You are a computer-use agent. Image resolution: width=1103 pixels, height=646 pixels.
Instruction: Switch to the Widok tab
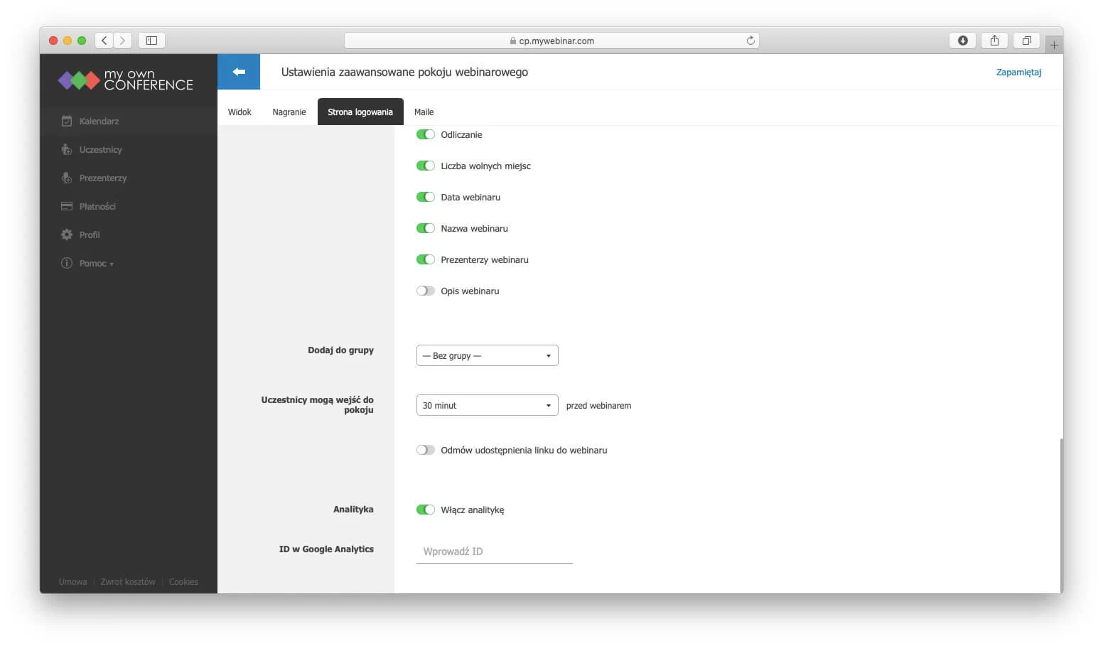coord(240,112)
